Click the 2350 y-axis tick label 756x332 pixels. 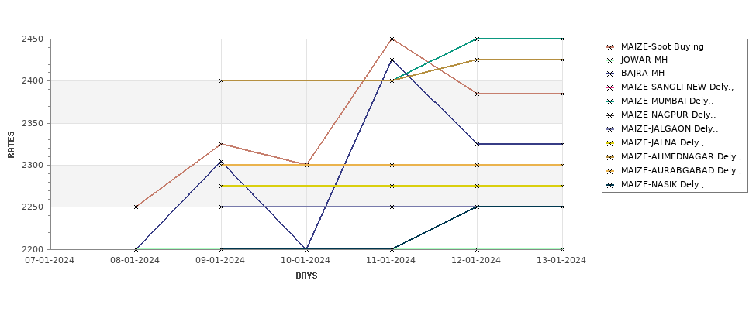33,123
